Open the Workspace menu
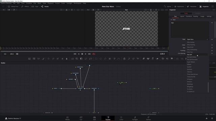Viewport: 216px width, 121px height. point(77,3)
